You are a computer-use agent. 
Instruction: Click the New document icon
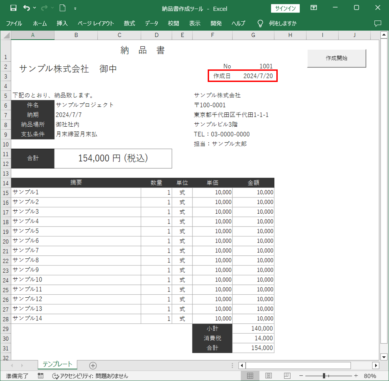coord(62,8)
